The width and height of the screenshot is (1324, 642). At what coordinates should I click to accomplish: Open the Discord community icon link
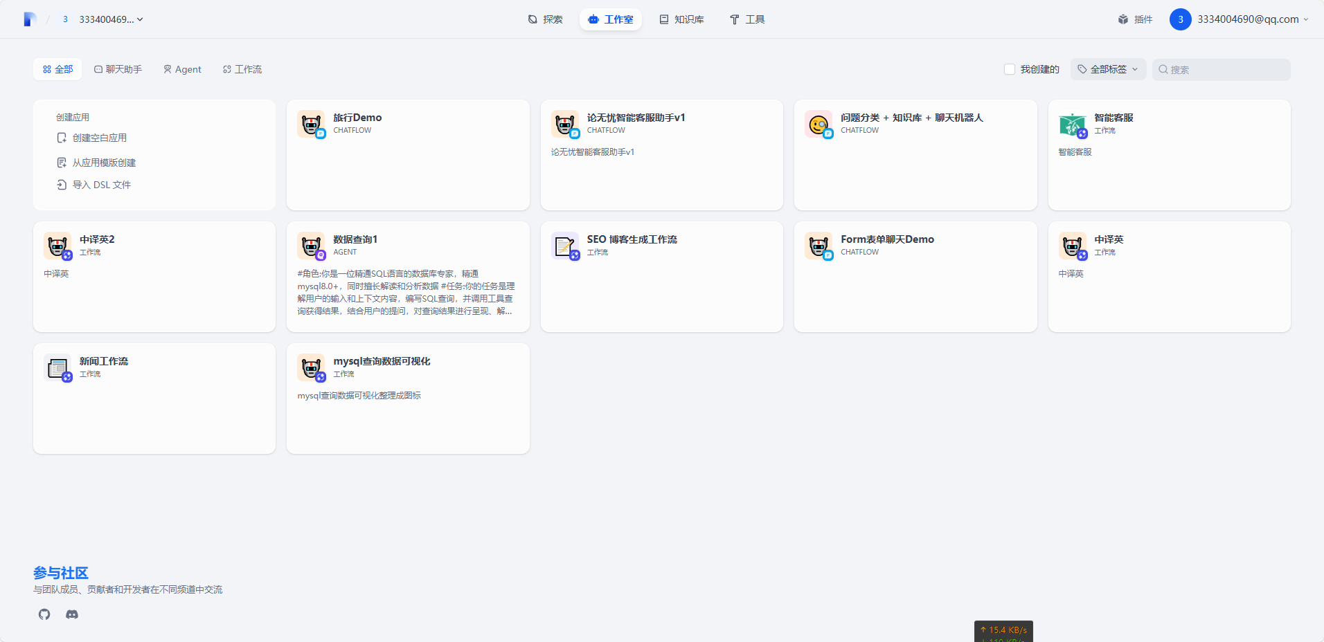point(72,614)
